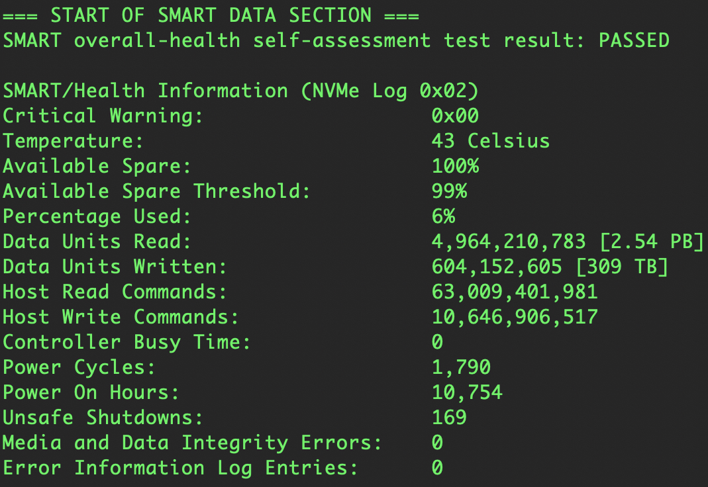Click the Available Spare 100% value
This screenshot has width=708, height=487.
[455, 166]
